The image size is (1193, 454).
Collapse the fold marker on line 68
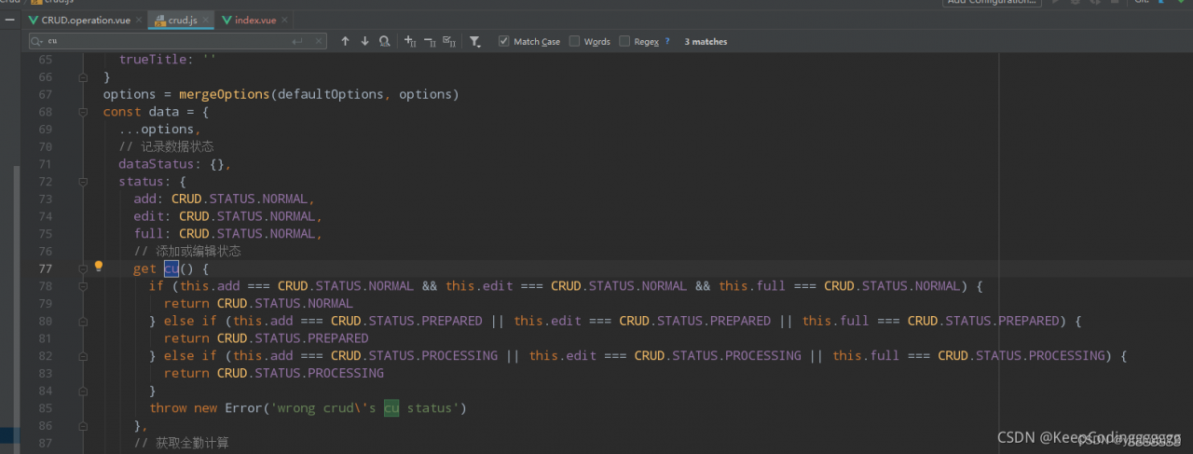(x=82, y=112)
